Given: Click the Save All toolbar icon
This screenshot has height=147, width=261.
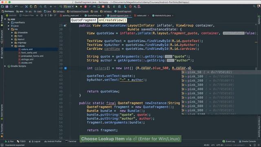Looking at the screenshot, I should (x=7, y=7).
